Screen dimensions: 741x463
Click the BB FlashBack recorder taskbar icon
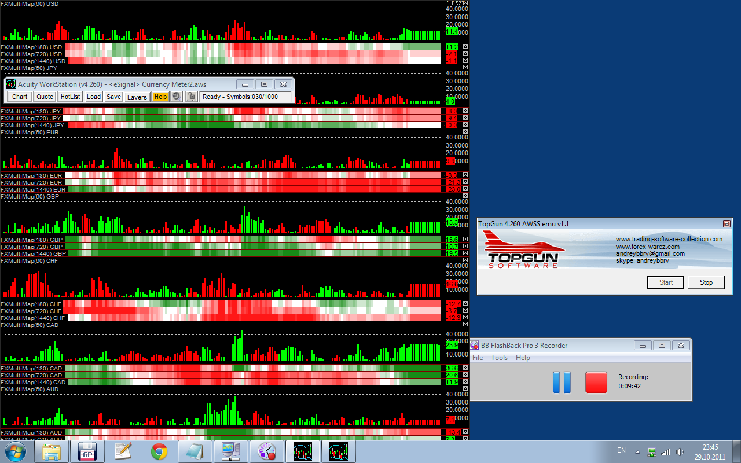click(x=267, y=451)
